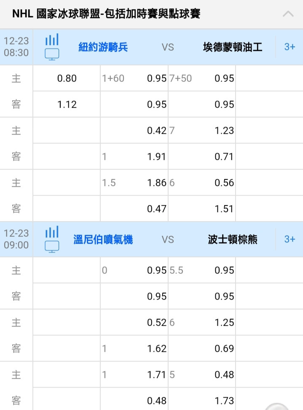Select away odds 0.47
303x410 pixels.
(x=134, y=209)
